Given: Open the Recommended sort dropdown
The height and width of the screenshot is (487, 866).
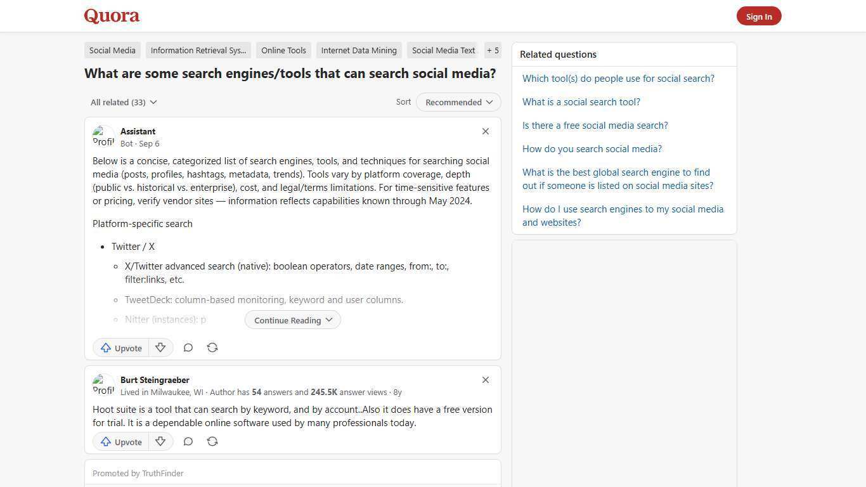Looking at the screenshot, I should 458,102.
